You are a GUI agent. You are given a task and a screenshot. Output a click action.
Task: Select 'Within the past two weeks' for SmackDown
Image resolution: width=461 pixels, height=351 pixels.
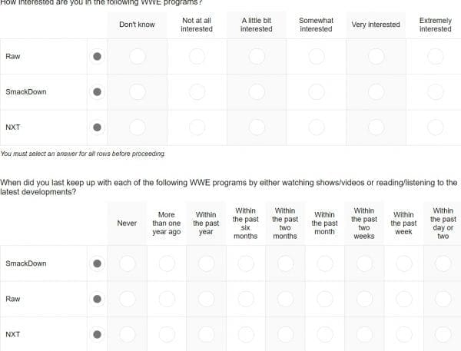tap(364, 263)
